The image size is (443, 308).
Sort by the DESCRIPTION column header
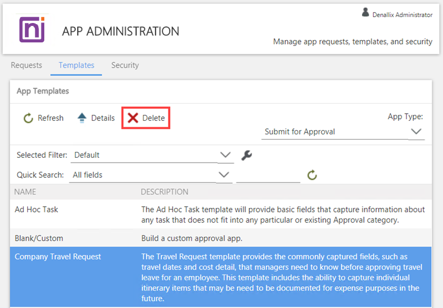[164, 192]
